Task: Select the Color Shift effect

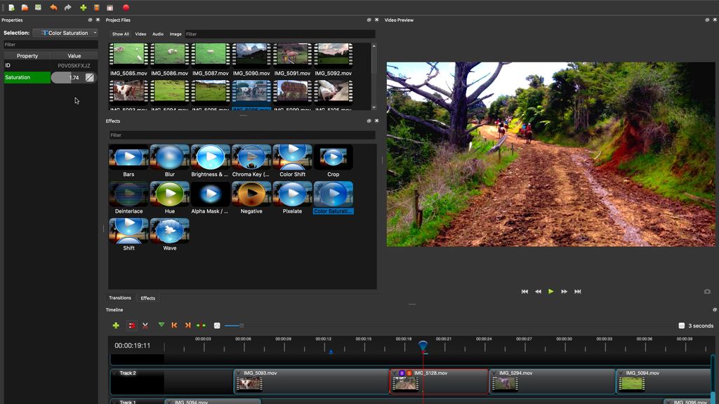Action: pos(292,156)
